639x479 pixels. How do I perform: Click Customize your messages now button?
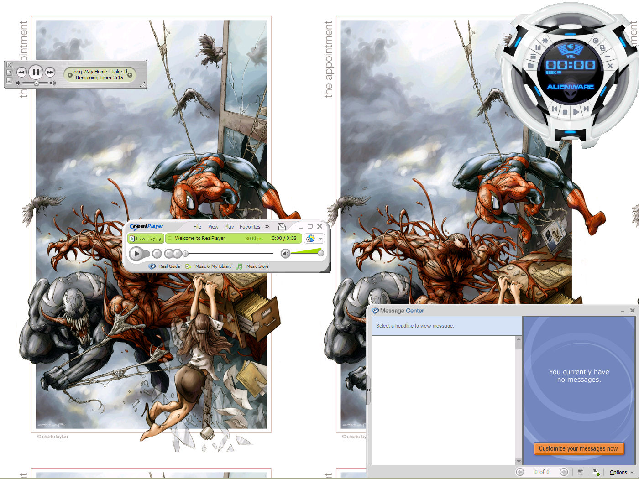pyautogui.click(x=579, y=448)
